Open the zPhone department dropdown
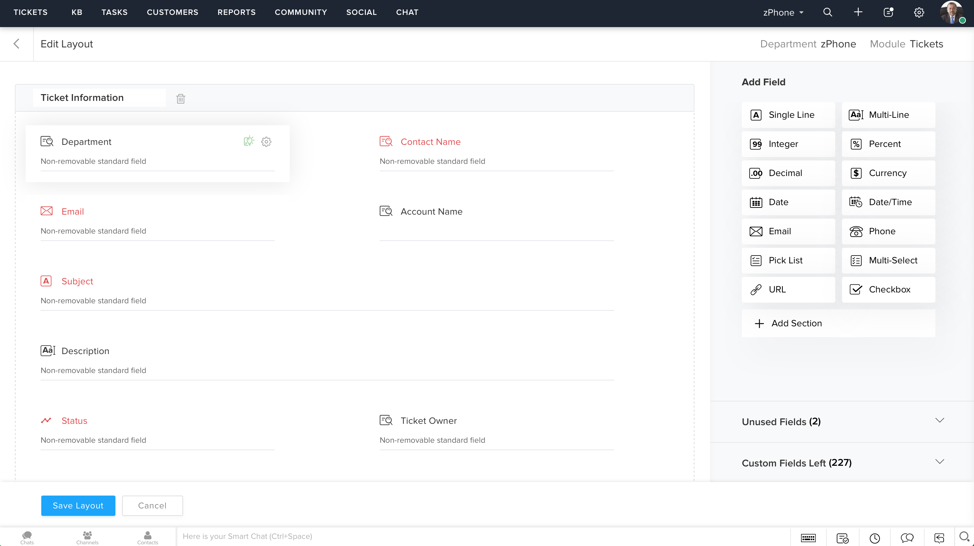 point(783,13)
